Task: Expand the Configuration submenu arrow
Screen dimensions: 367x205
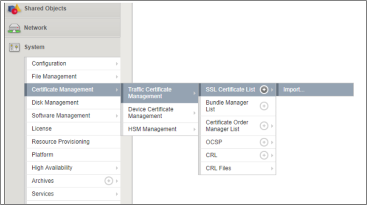Action: 116,64
